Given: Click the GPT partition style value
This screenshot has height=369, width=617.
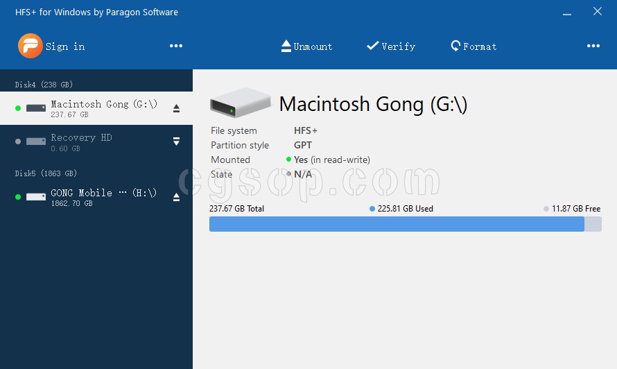Looking at the screenshot, I should point(302,145).
